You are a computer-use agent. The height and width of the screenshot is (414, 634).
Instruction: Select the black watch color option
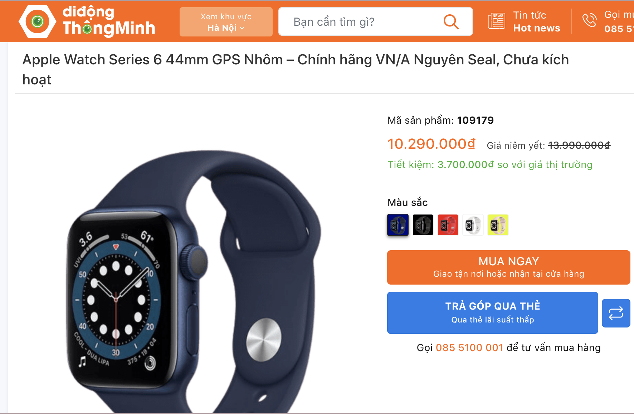pyautogui.click(x=423, y=225)
